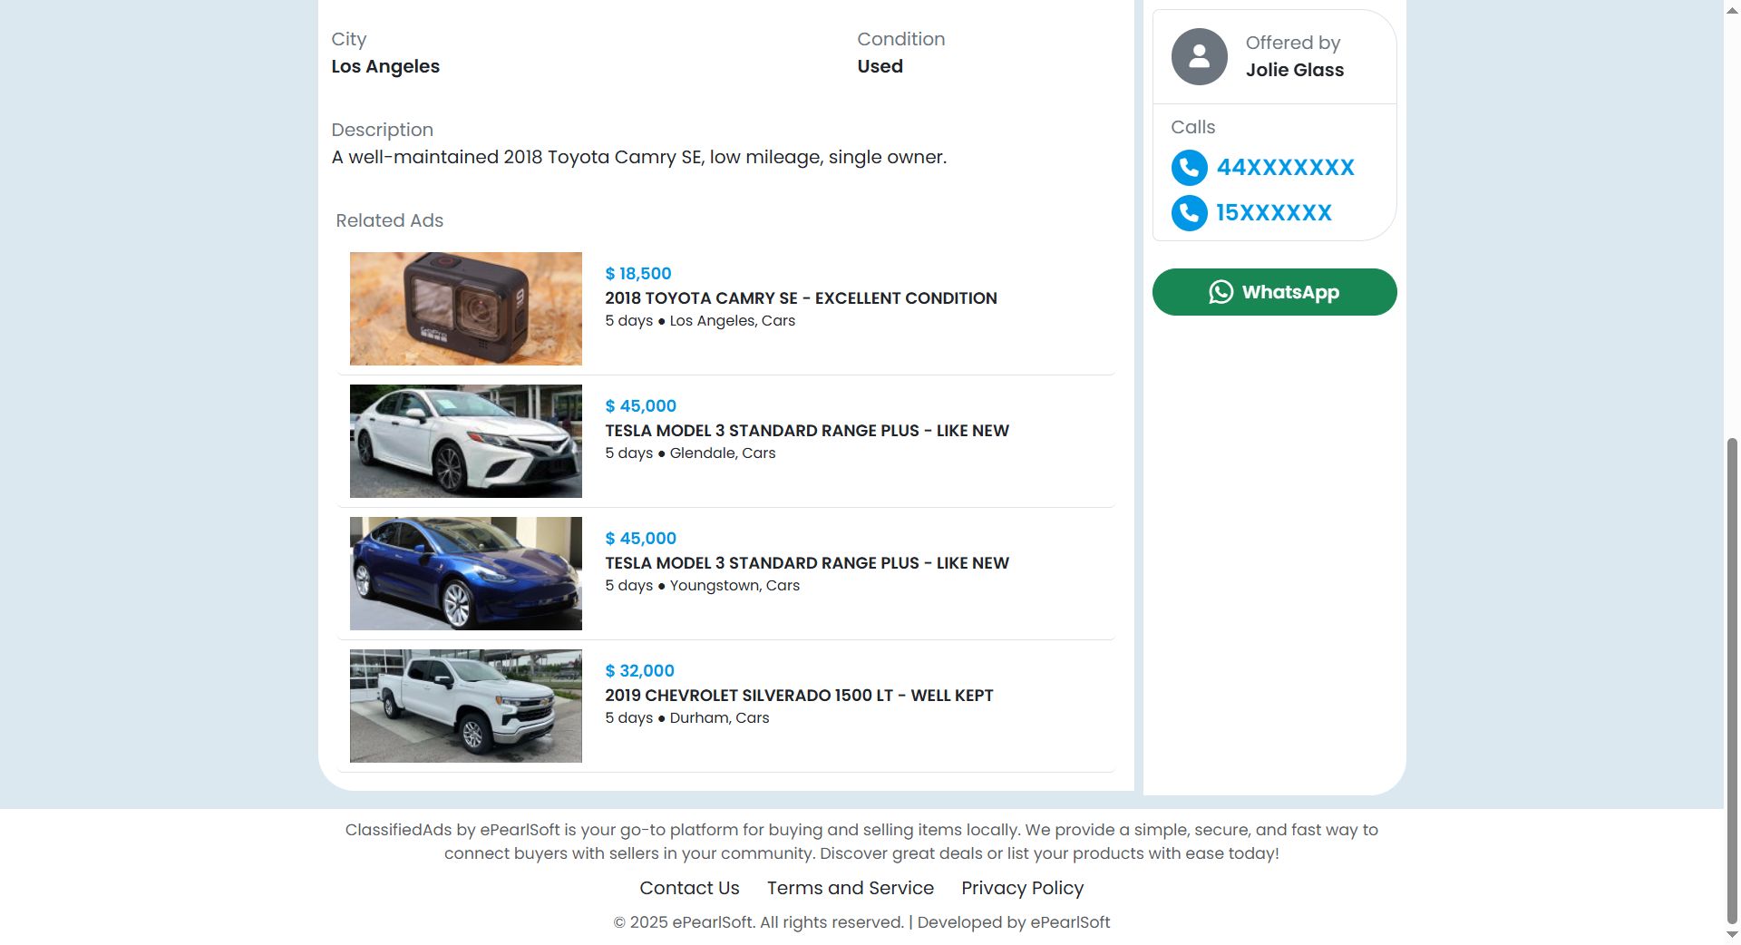Click the Camry description text
Image resolution: width=1741 pixels, height=945 pixels.
[639, 157]
